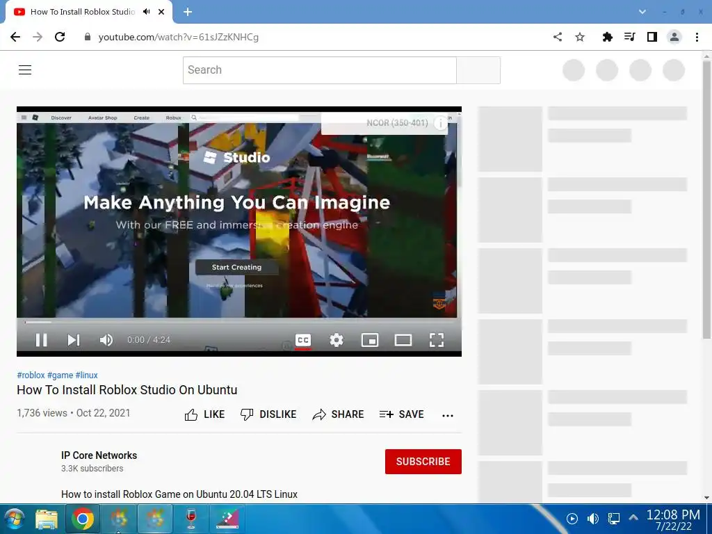The image size is (712, 534).
Task: Share this page from toolbar
Action: click(558, 37)
